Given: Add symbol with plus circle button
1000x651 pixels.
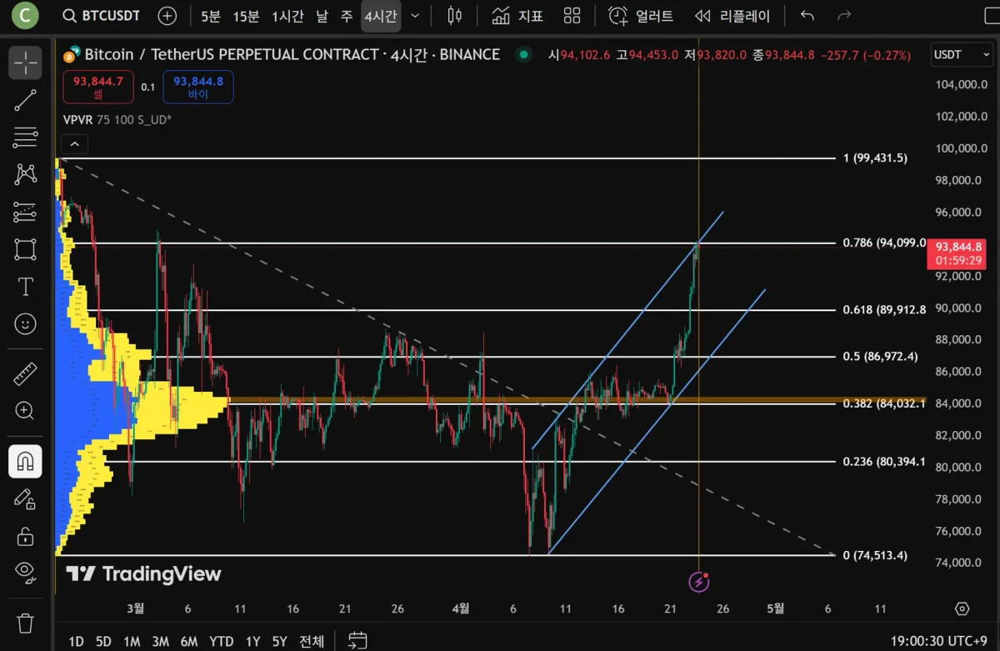Looking at the screenshot, I should point(167,16).
